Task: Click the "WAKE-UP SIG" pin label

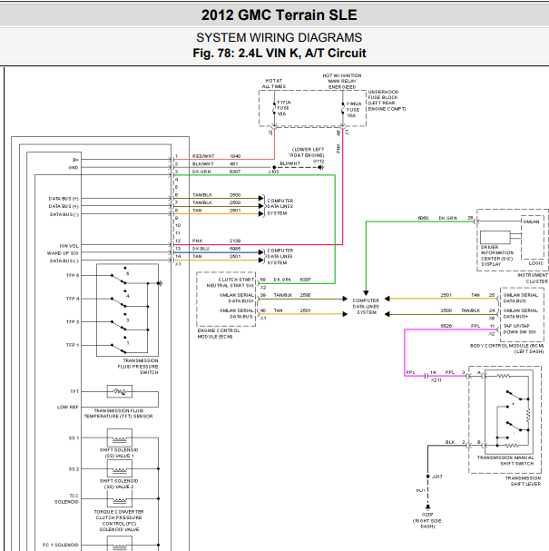Action: click(63, 253)
